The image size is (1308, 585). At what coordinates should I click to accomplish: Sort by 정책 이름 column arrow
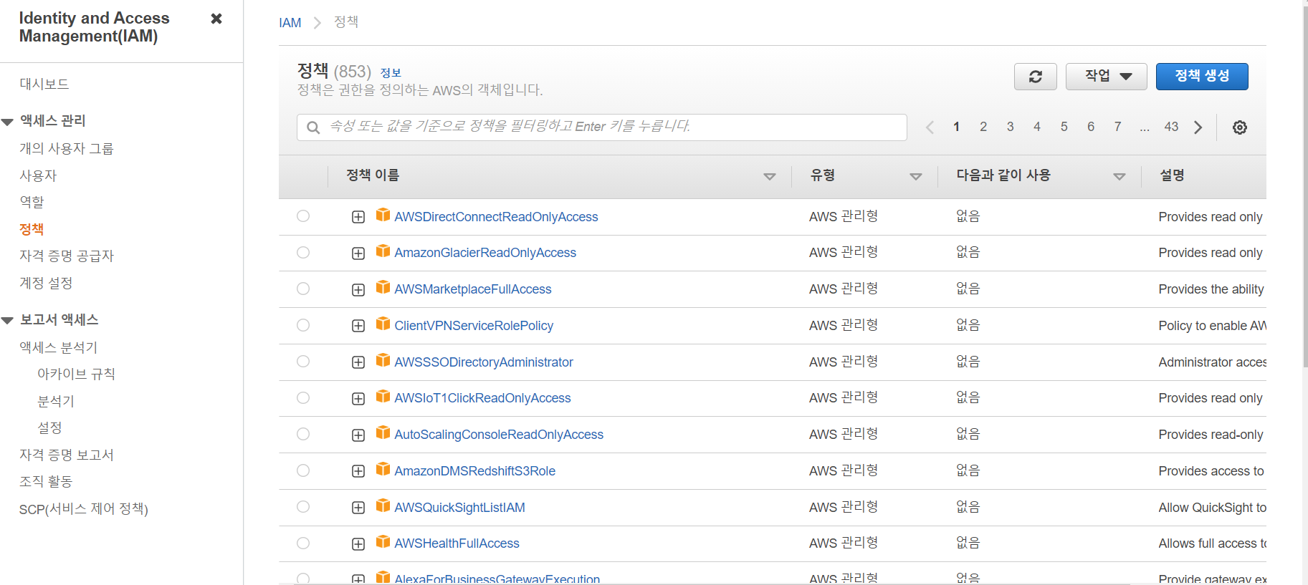pos(770,177)
